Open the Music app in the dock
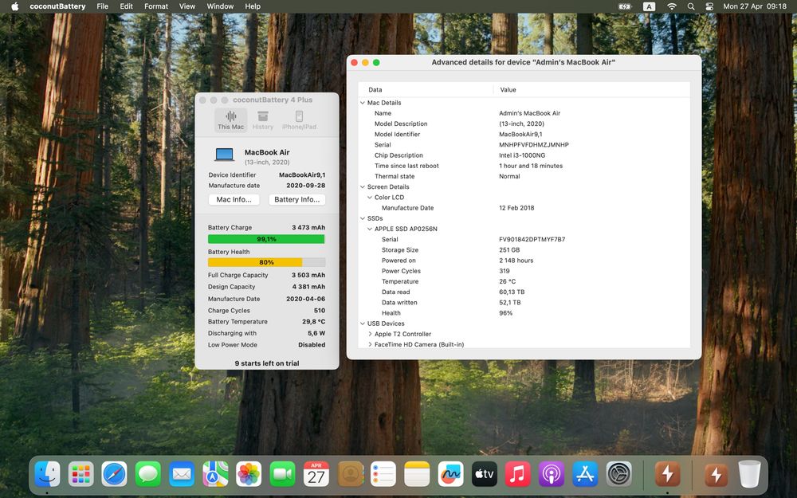 pos(517,474)
